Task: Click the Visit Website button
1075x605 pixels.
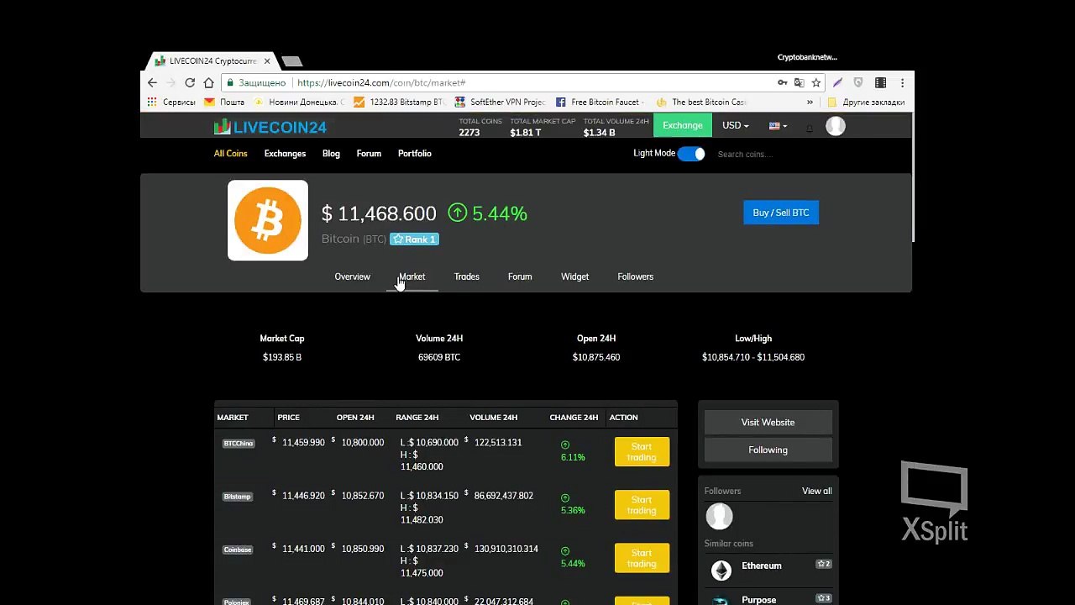Action: pos(768,423)
